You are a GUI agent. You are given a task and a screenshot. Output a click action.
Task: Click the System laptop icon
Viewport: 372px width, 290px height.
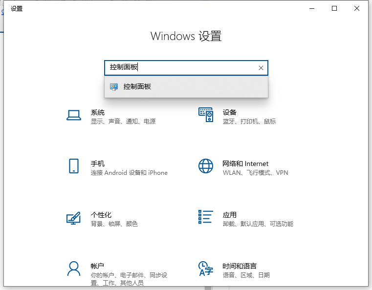[x=73, y=115]
